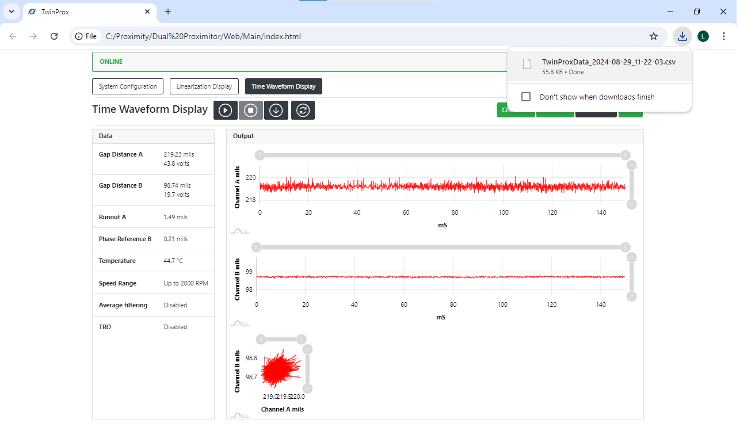Bookmark this page with the star icon
This screenshot has width=755, height=442.
click(654, 36)
